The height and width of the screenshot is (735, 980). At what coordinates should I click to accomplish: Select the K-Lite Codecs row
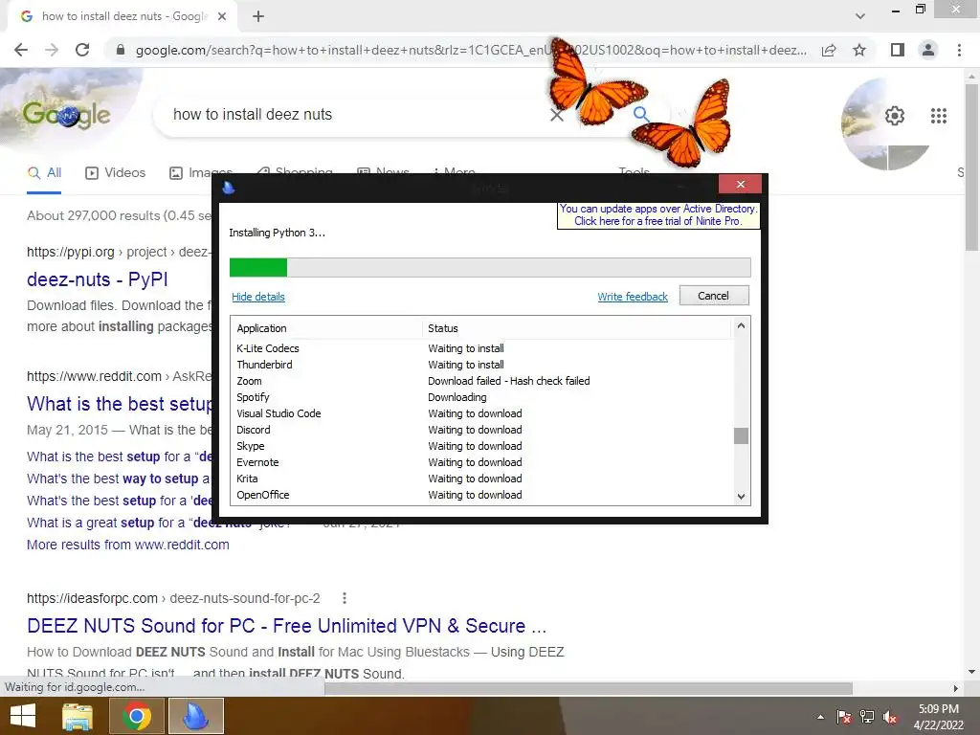click(x=481, y=348)
